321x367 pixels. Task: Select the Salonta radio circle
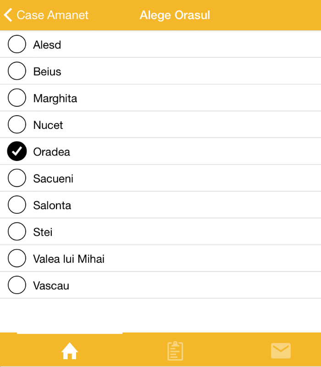click(x=17, y=205)
